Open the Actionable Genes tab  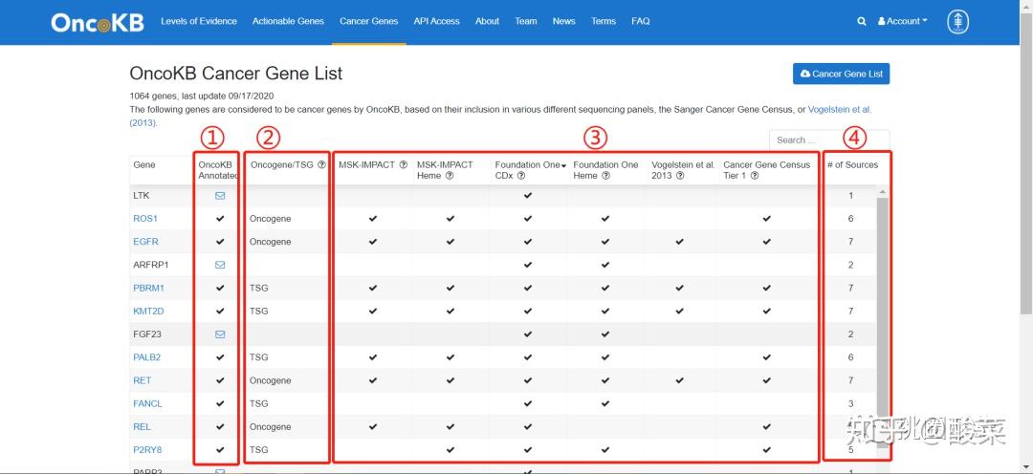point(288,21)
